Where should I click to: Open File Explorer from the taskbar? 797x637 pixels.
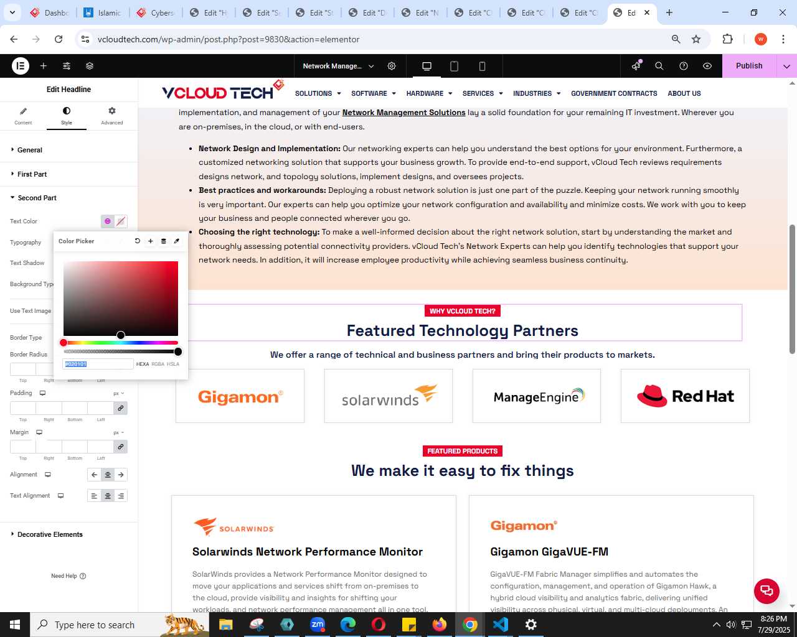point(225,625)
